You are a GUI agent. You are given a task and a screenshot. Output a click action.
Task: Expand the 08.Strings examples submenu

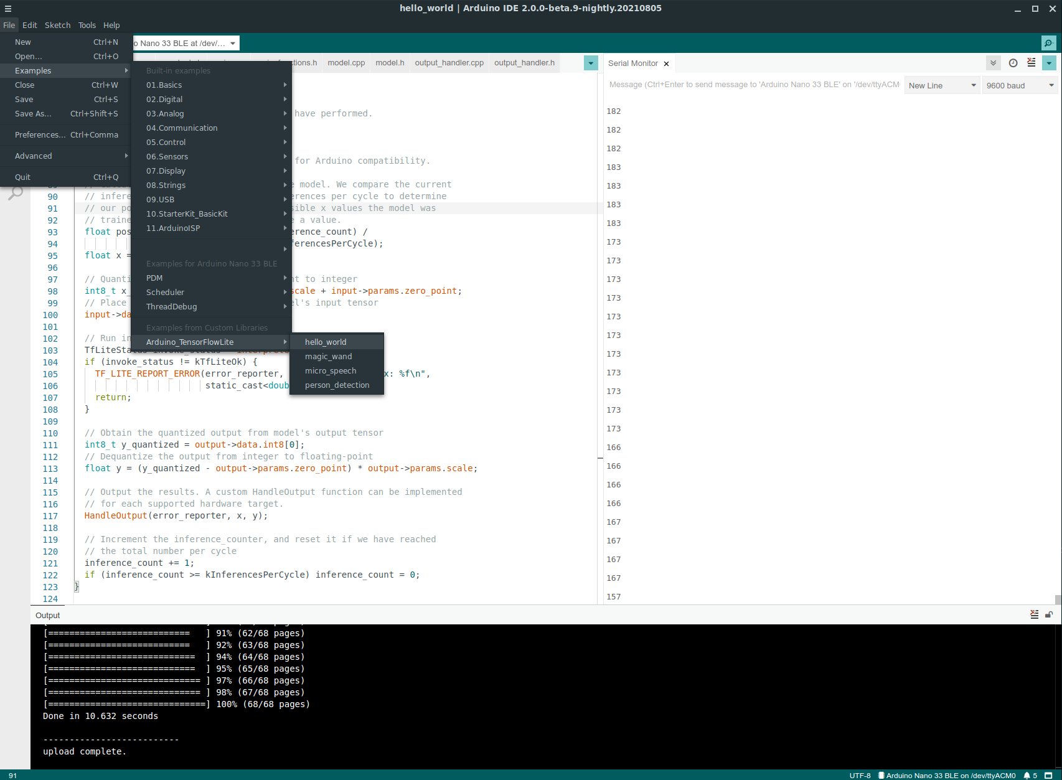tap(211, 185)
